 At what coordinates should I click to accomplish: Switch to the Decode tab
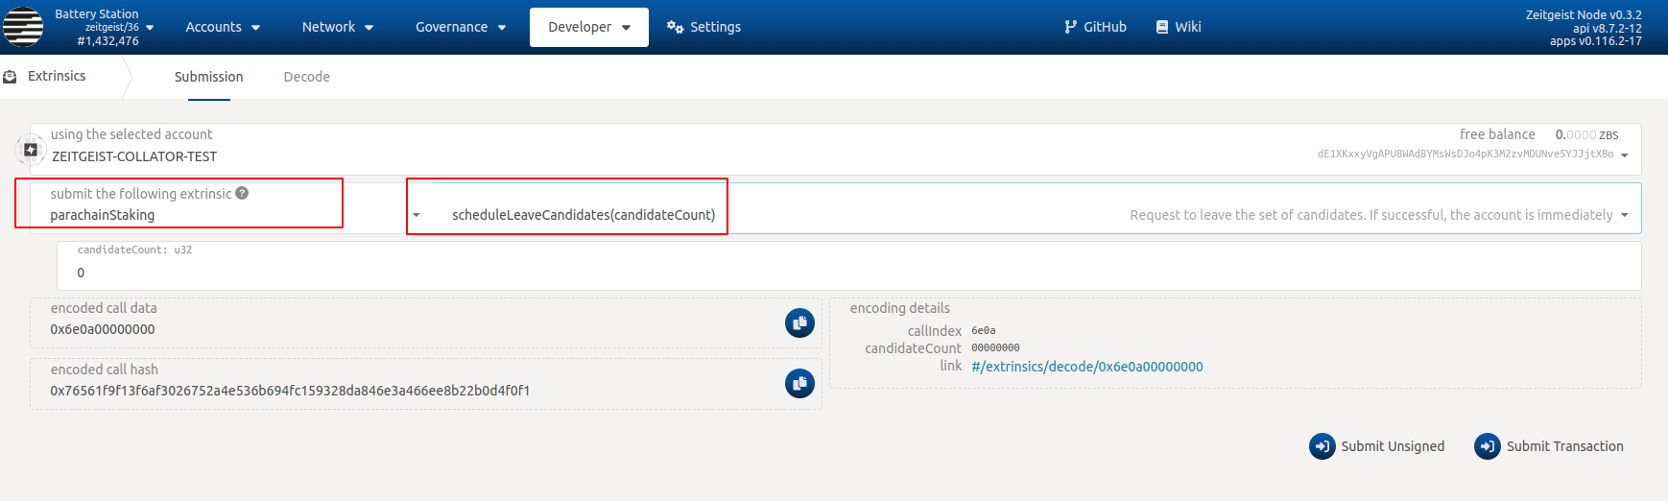[x=306, y=77]
